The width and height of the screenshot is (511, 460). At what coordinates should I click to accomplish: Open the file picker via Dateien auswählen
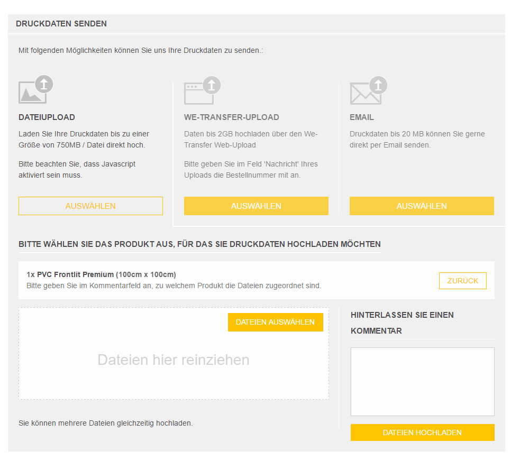click(x=276, y=322)
